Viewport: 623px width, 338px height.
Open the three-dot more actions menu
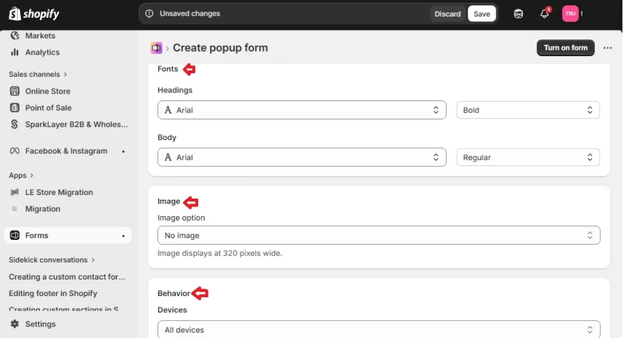coord(608,48)
